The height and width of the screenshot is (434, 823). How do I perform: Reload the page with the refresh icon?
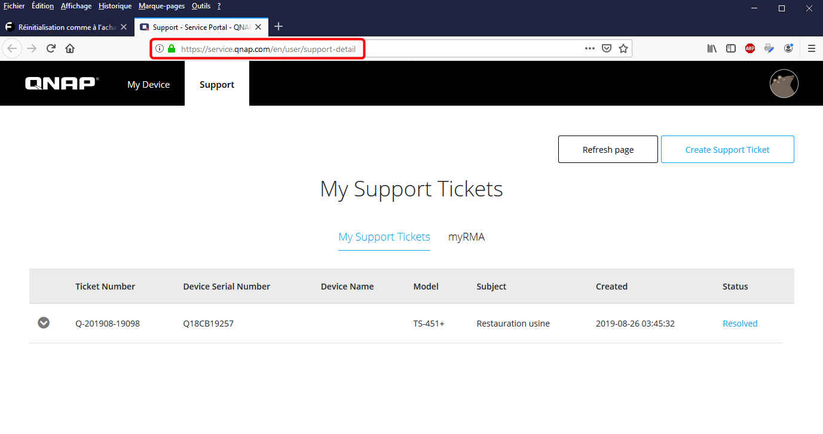51,48
